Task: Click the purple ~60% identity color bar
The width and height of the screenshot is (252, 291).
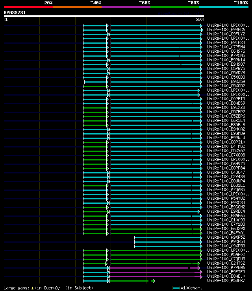Action: pyautogui.click(x=126, y=7)
